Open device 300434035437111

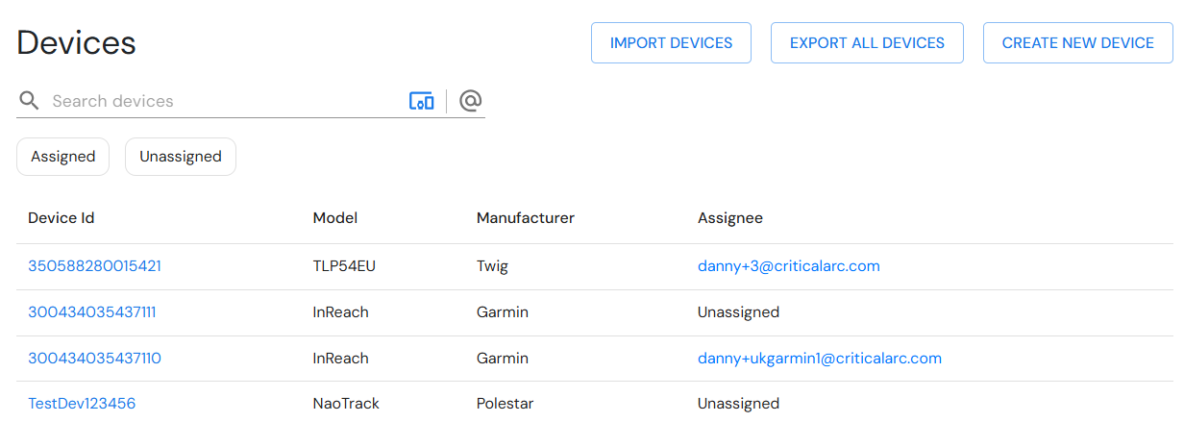pyautogui.click(x=92, y=312)
